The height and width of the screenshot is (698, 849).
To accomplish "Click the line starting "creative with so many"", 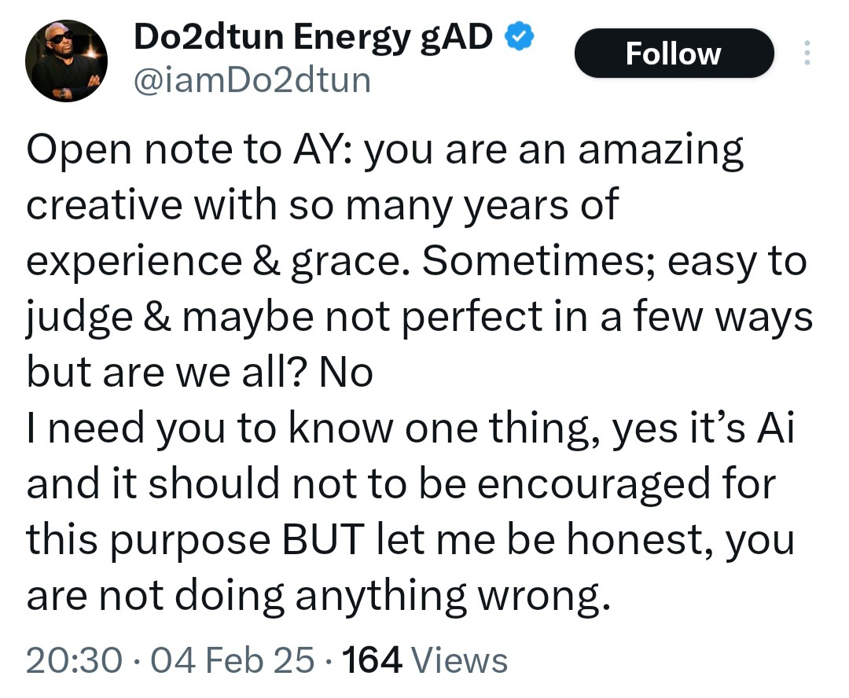I will [x=323, y=206].
